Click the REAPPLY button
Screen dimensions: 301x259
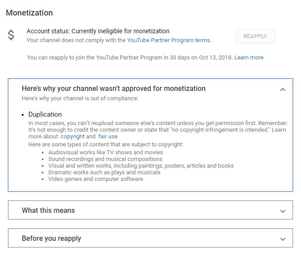(255, 36)
